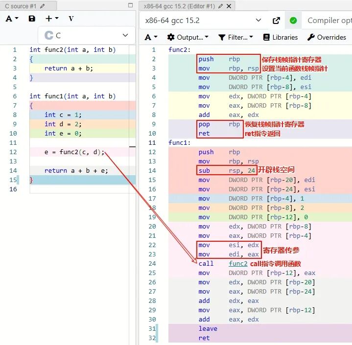Click the green compile status checkmark
Image resolution: width=352 pixels, height=345 pixels.
click(293, 21)
